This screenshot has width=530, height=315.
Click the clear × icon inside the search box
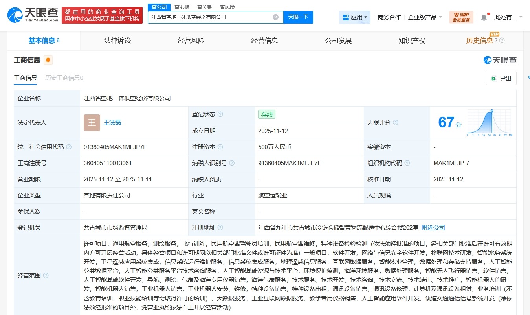pos(275,17)
